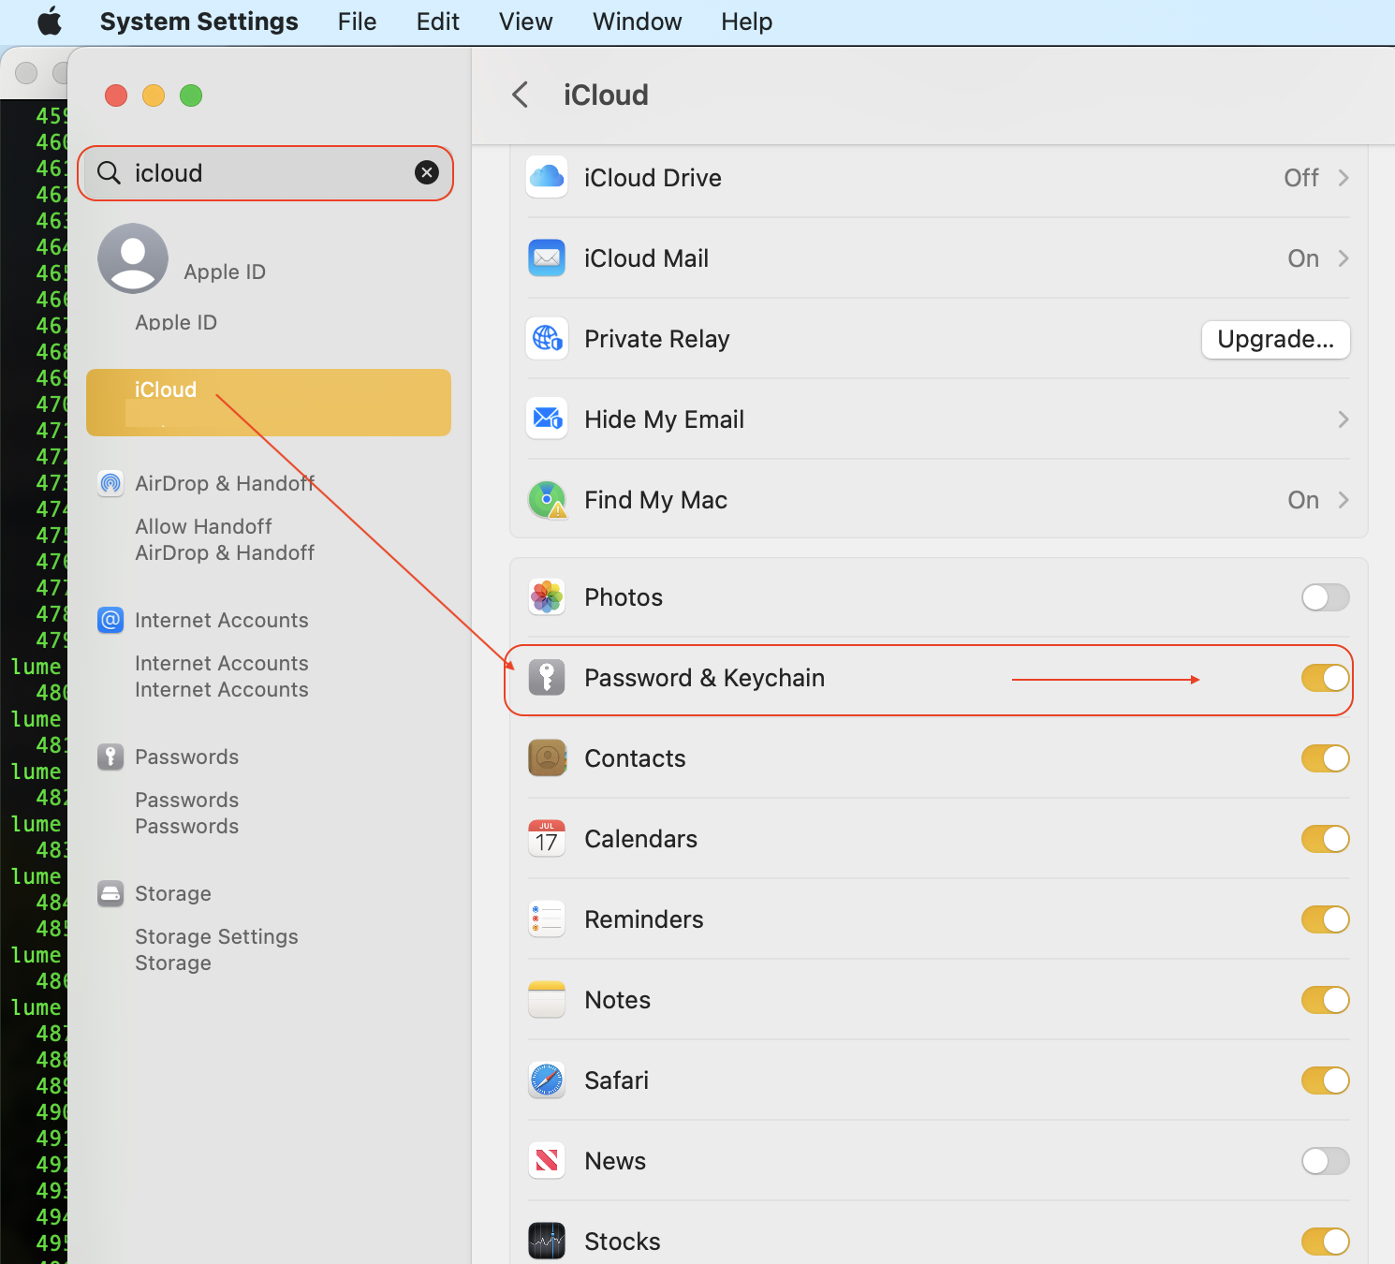
Task: Open the Storage Settings result
Action: click(x=216, y=936)
